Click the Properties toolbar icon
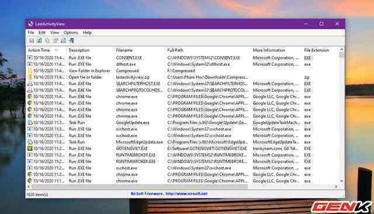The height and width of the screenshot is (214, 374). [x=56, y=40]
